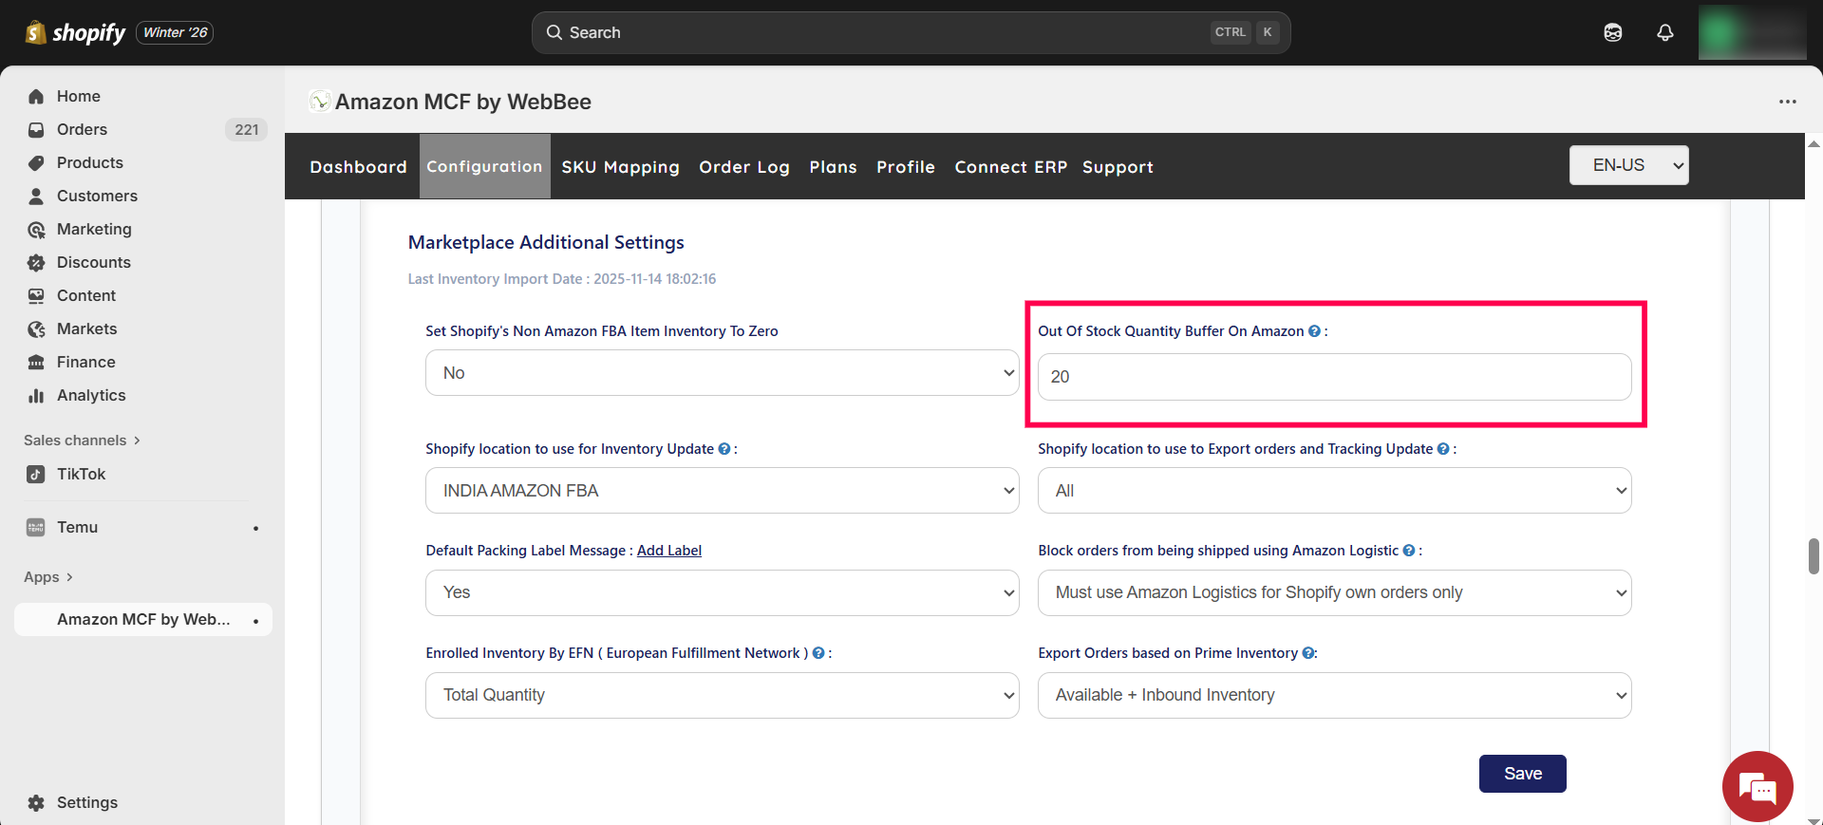Viewport: 1823px width, 825px height.
Task: Go to the Order Log tab
Action: coord(744,167)
